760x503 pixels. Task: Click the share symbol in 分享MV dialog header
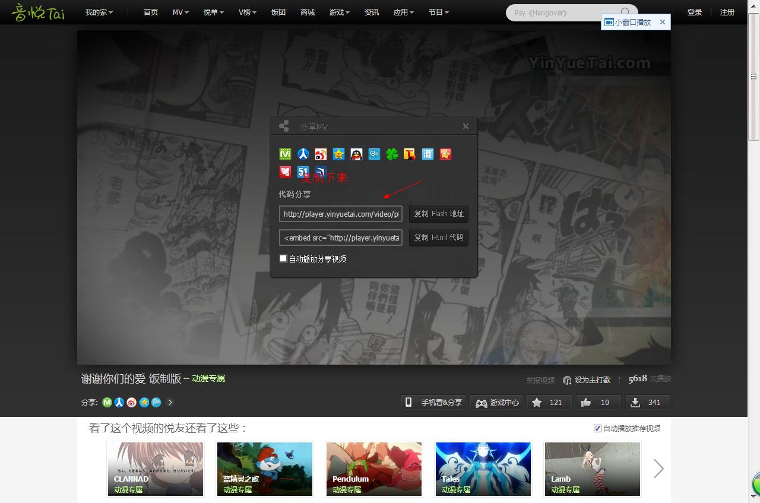coord(284,126)
